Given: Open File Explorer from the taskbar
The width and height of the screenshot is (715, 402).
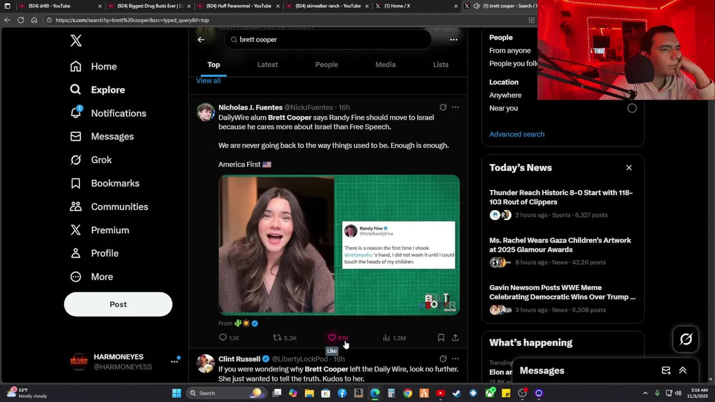Looking at the screenshot, I should [309, 393].
